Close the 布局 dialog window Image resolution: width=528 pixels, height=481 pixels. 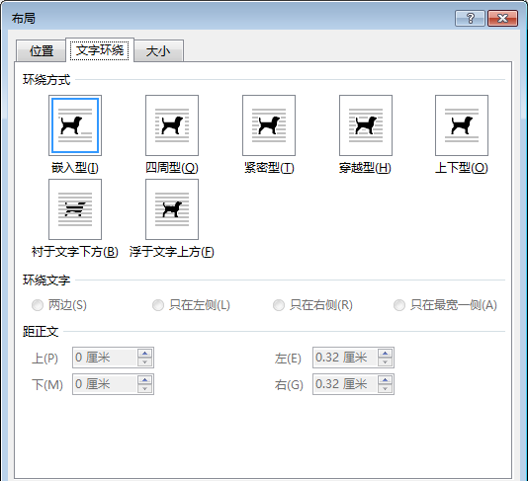[x=502, y=18]
